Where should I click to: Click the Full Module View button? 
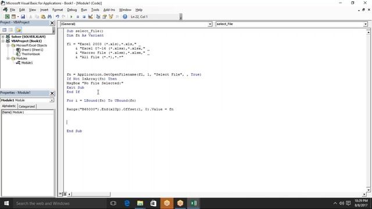pyautogui.click(x=65, y=194)
